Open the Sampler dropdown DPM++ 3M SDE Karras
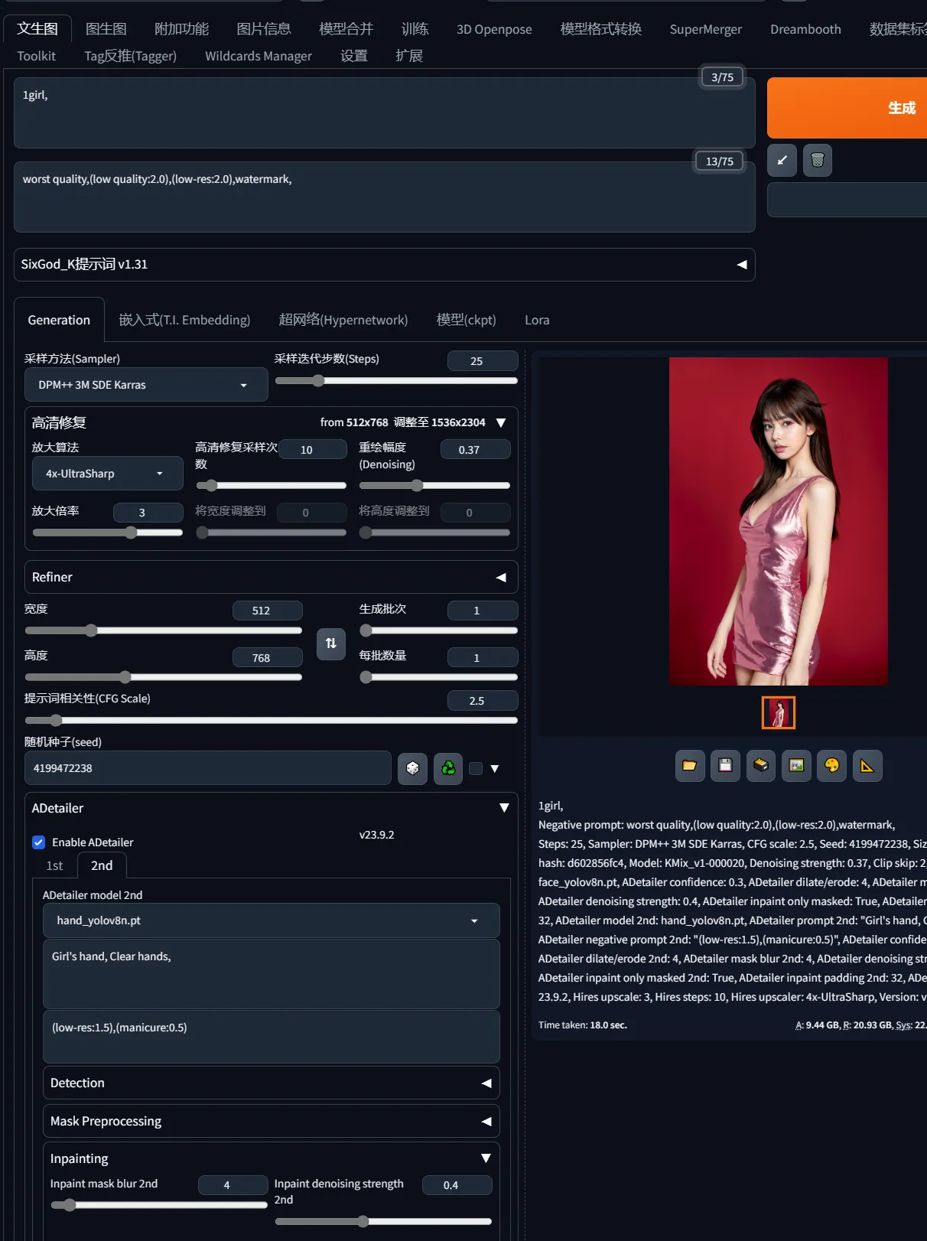Screen dimensions: 927x1241 pos(146,385)
